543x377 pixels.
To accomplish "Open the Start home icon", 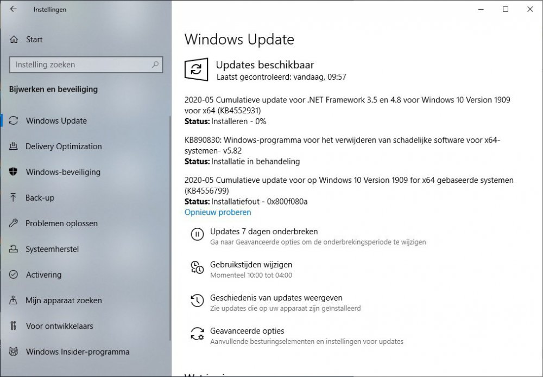I will point(14,40).
